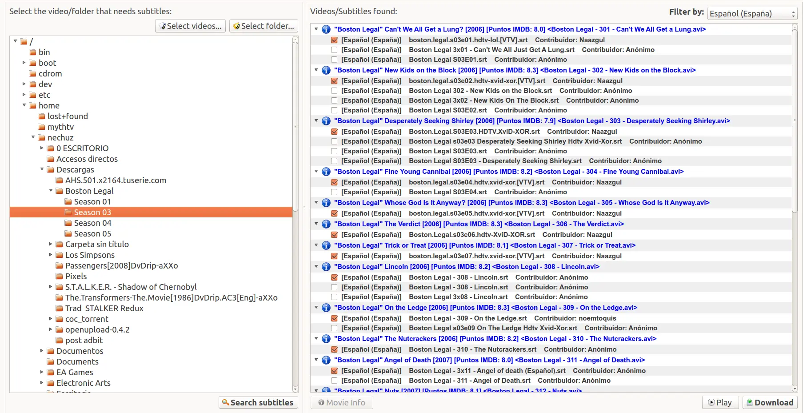Click info icon for The Verdict episode
The image size is (803, 413).
(326, 224)
